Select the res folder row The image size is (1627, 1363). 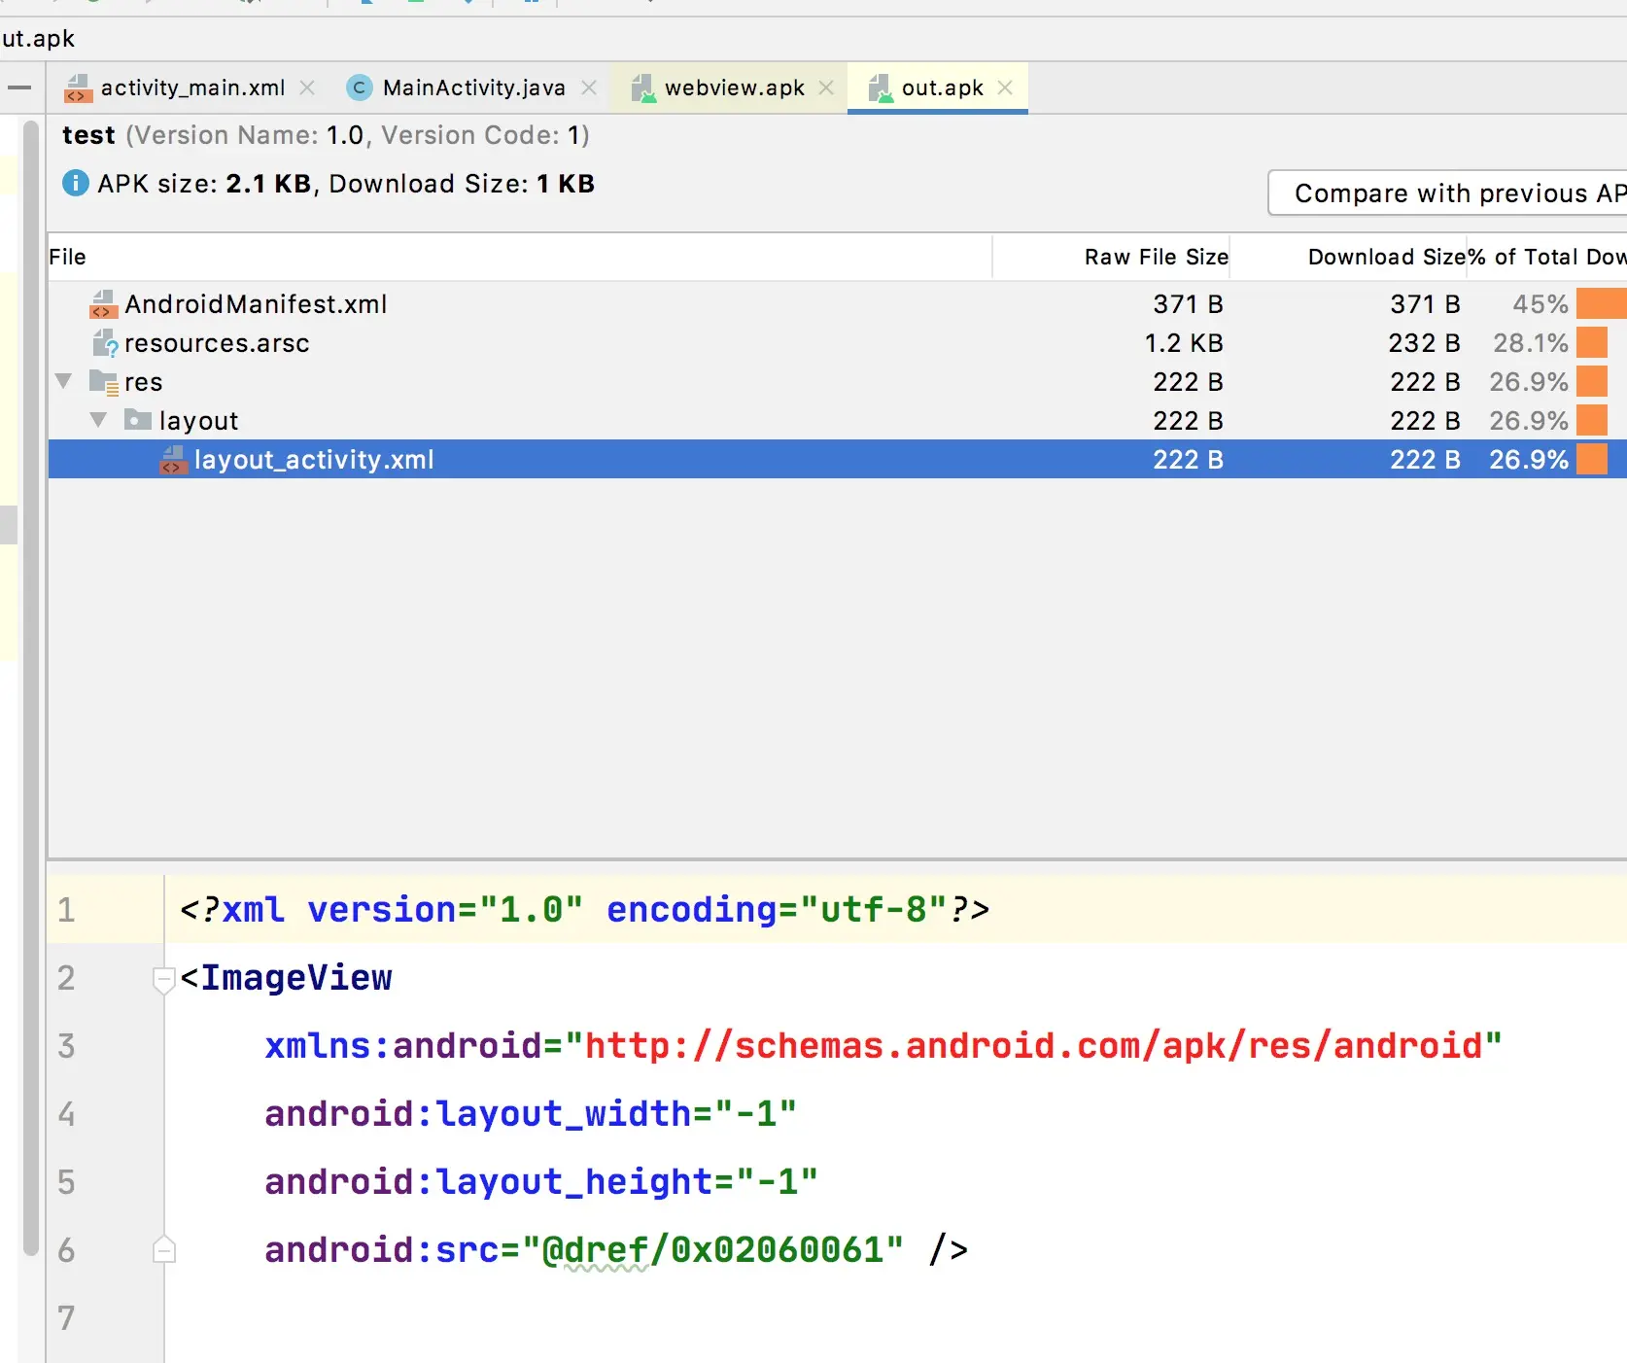click(837, 382)
